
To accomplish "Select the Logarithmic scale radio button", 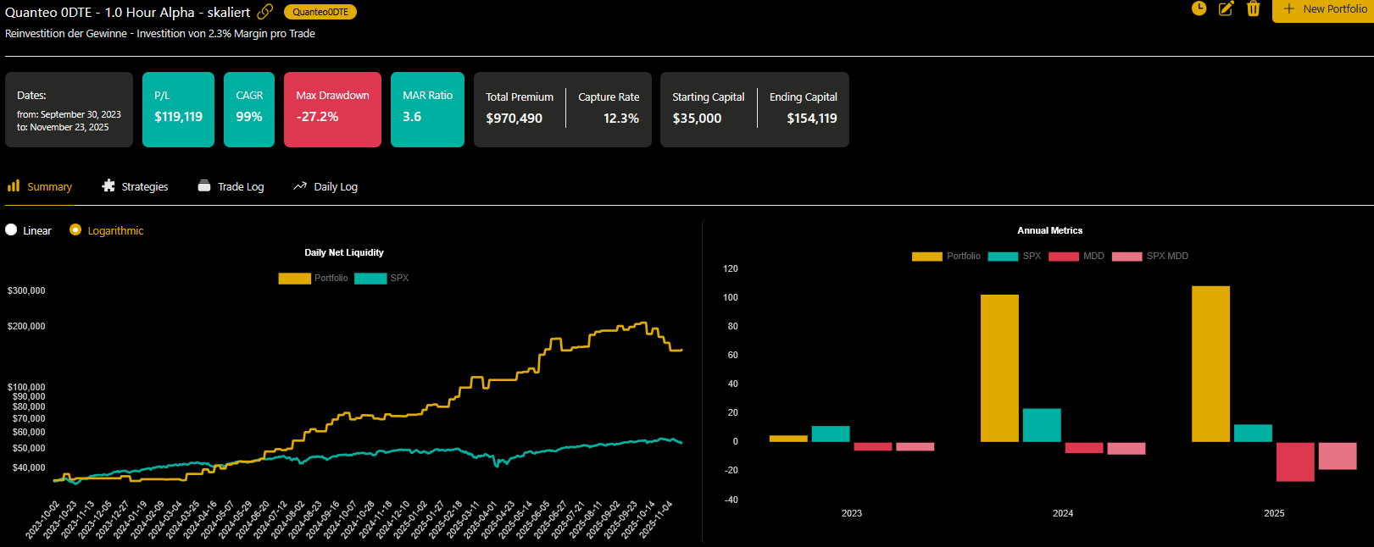I will click(75, 230).
